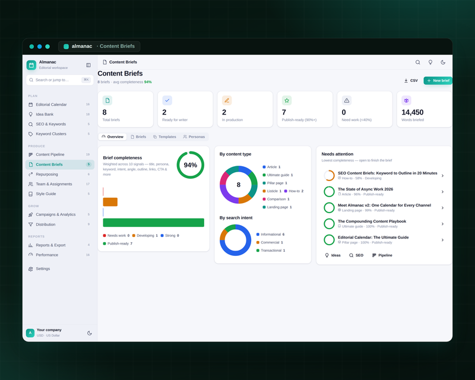Image resolution: width=475 pixels, height=380 pixels.
Task: Click the Transactional legend item
Action: 271,251
